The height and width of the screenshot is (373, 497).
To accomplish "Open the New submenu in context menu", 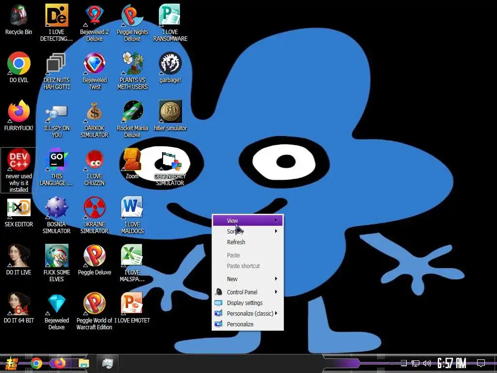I will (248, 279).
